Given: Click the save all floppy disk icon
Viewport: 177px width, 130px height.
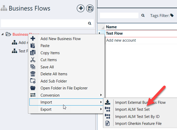Looking at the screenshot, I should 90,8.
